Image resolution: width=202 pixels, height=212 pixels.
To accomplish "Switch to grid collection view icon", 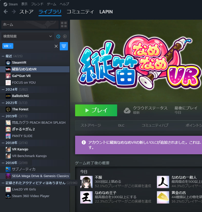I will point(64,25).
